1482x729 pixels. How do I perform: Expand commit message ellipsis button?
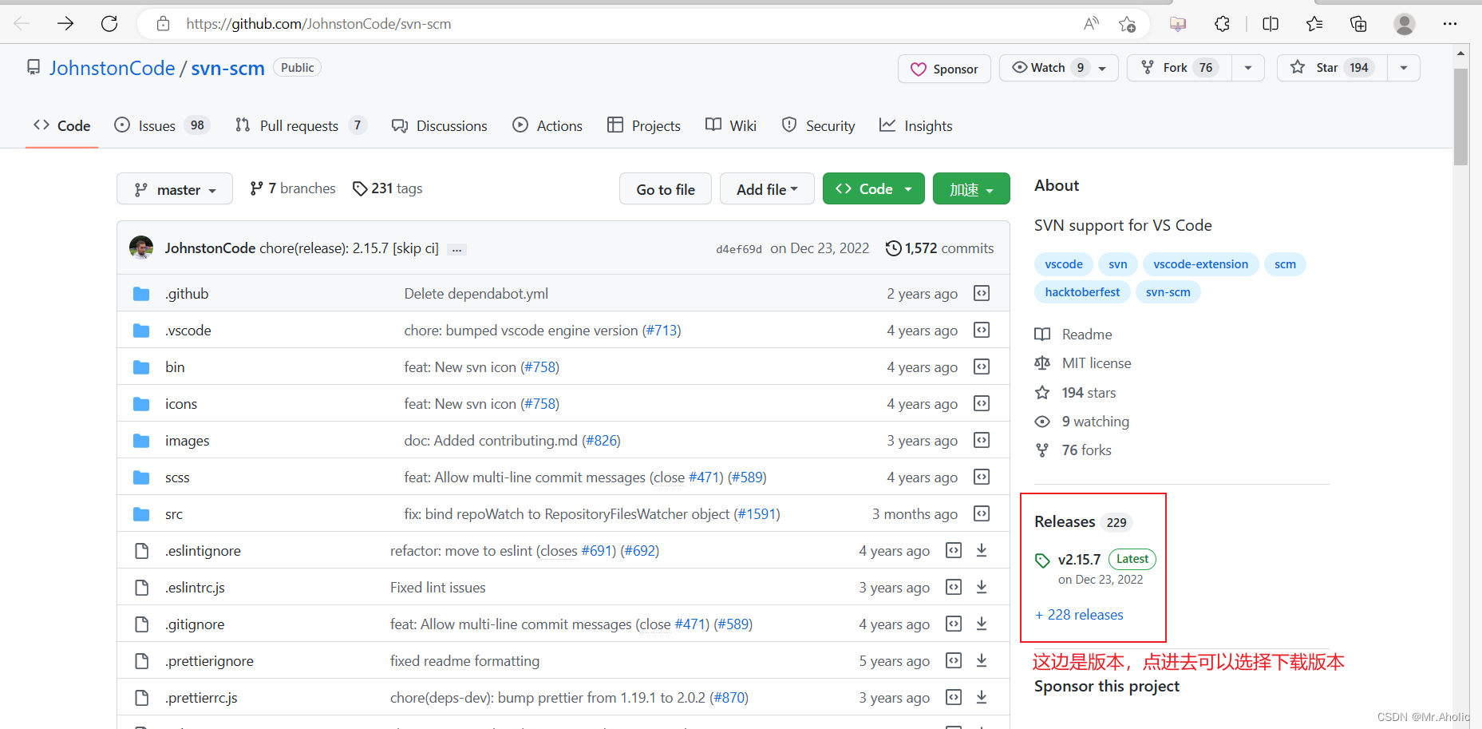pos(456,249)
